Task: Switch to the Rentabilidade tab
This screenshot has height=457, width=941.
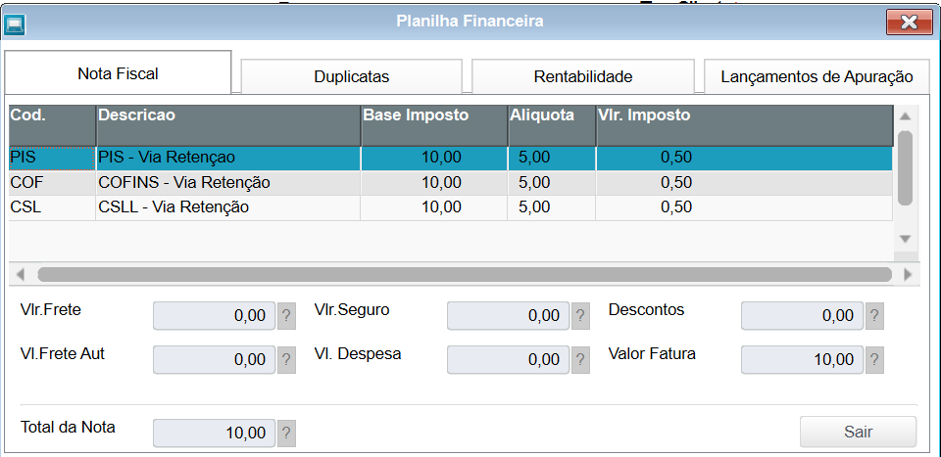Action: [582, 76]
